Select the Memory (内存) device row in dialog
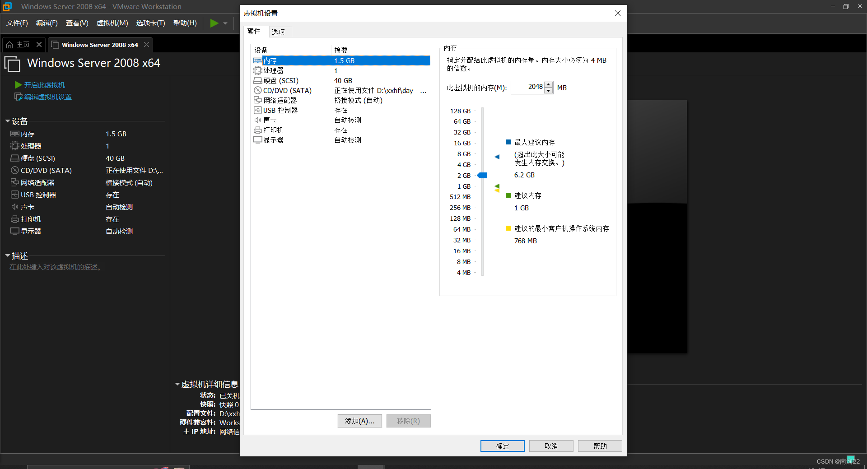867x469 pixels. click(x=341, y=60)
